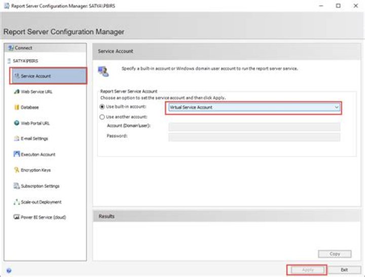Click the Apply button
The height and width of the screenshot is (277, 365).
[x=308, y=270]
